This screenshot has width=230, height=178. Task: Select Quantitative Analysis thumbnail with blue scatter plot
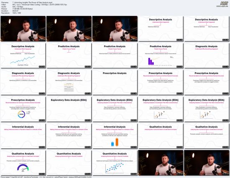tap(115, 163)
